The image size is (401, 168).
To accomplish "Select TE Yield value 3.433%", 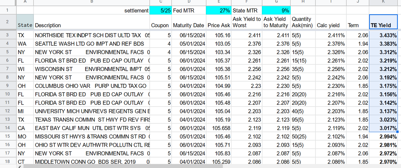I will tap(383, 35).
